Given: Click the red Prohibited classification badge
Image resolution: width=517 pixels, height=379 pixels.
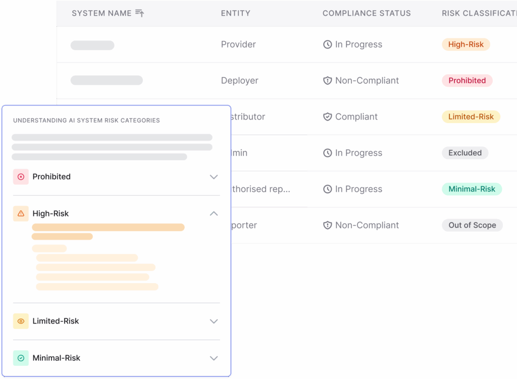Looking at the screenshot, I should (467, 81).
